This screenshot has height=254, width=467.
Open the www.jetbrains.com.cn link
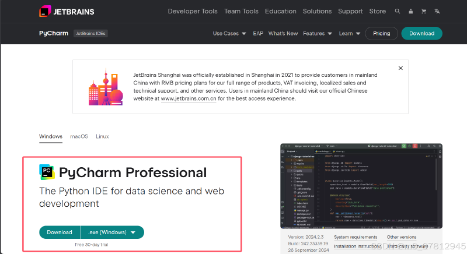tap(189, 98)
